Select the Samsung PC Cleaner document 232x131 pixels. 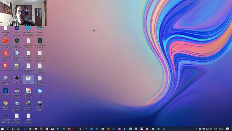tap(40, 81)
